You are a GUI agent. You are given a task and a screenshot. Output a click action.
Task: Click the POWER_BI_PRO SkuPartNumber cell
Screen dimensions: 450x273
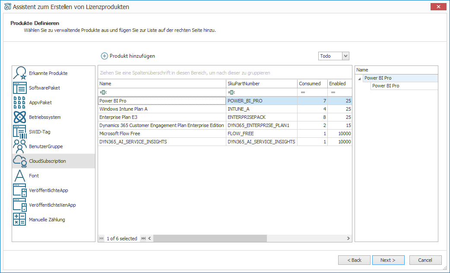[262, 101]
